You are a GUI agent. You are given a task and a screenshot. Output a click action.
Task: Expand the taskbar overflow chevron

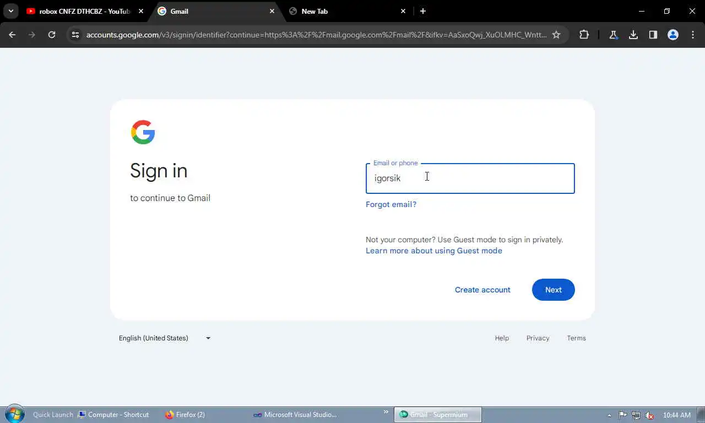click(x=386, y=413)
